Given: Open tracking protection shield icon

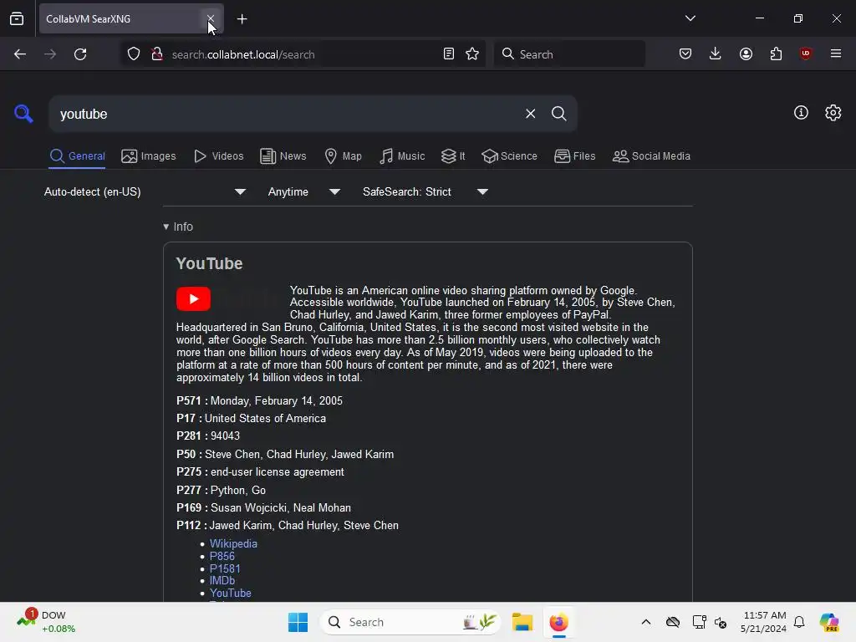Looking at the screenshot, I should click(x=134, y=54).
